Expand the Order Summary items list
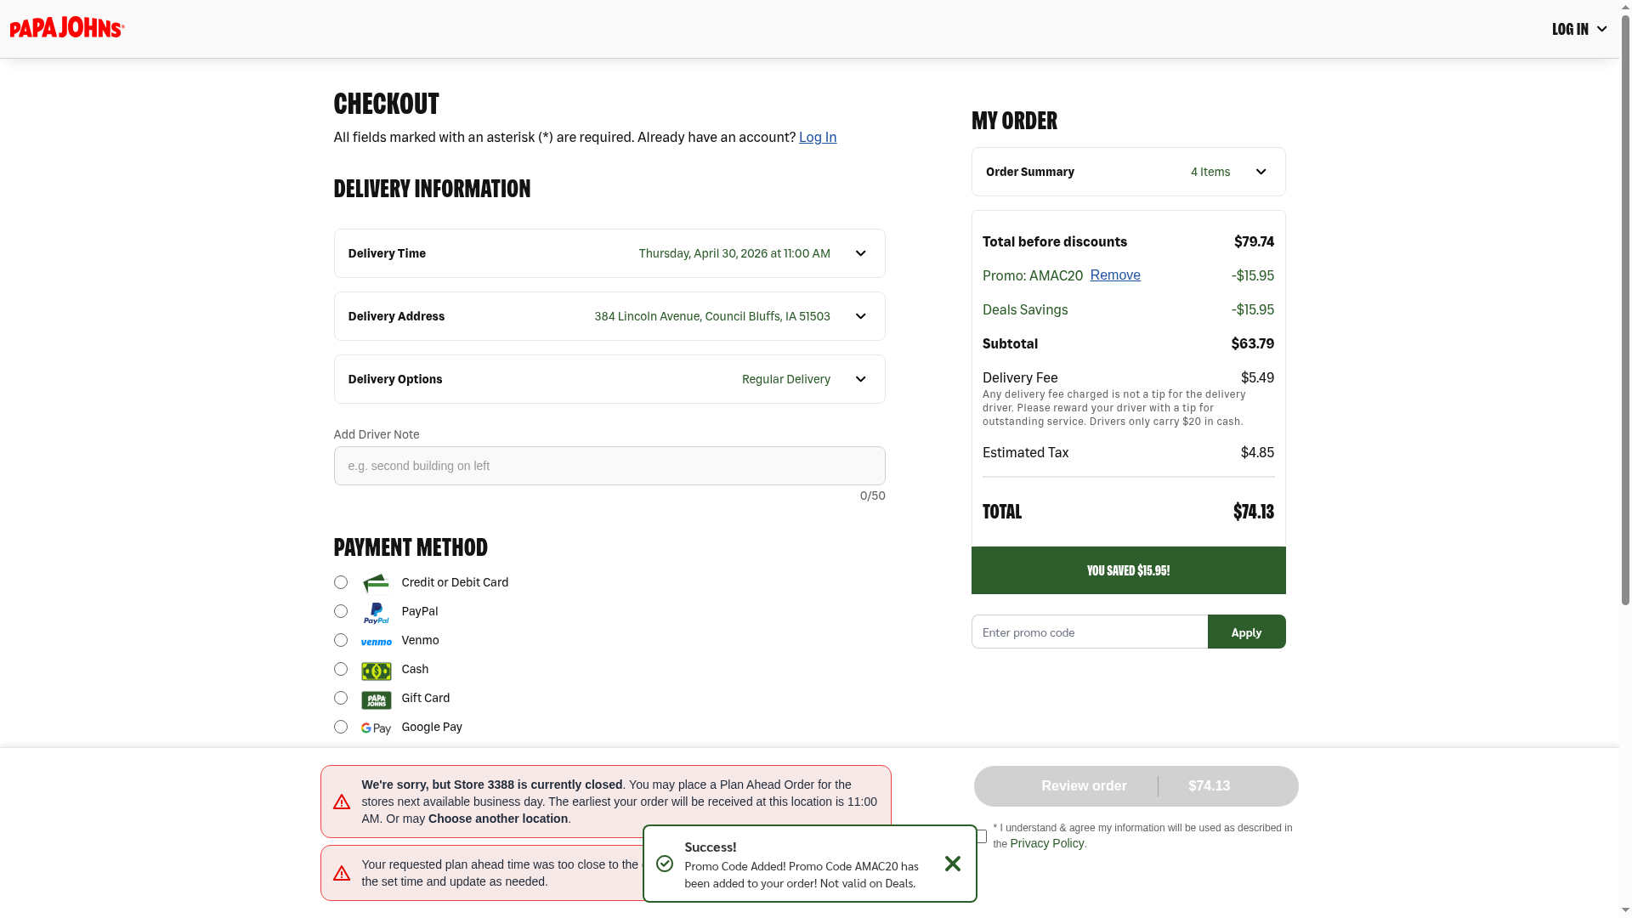 (x=1129, y=172)
